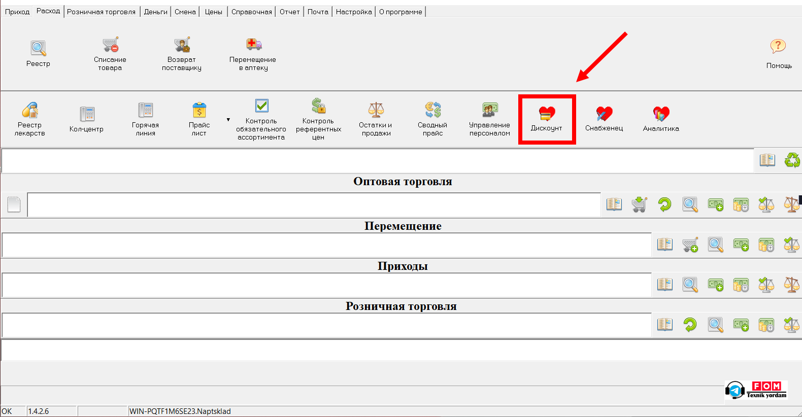
Task: Click the magnifier icon in Розничная торговля row
Action: (716, 325)
